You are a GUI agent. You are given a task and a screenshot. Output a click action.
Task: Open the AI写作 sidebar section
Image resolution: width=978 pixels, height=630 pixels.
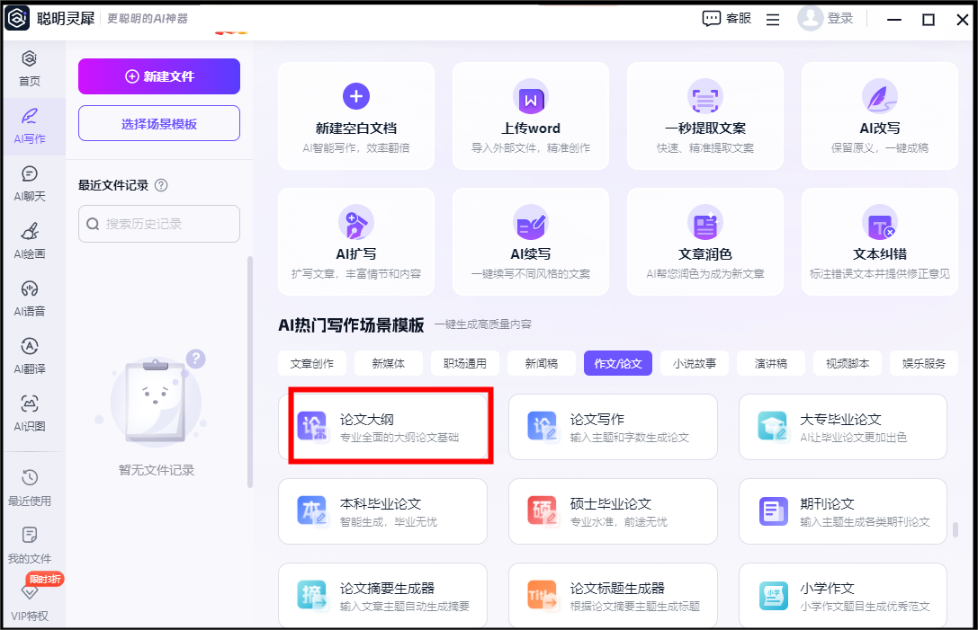[x=30, y=126]
